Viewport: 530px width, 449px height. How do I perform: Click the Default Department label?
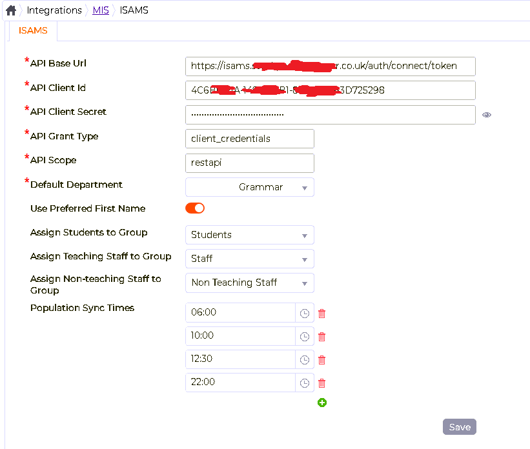point(76,185)
